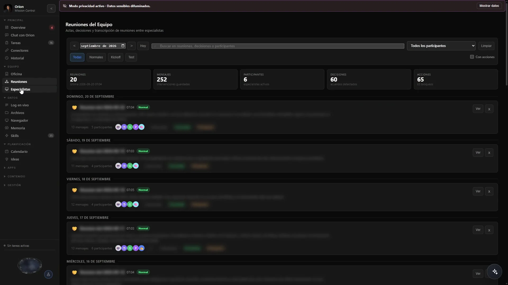Image resolution: width=508 pixels, height=285 pixels.
Task: Open the Oficina page
Action: point(29,74)
